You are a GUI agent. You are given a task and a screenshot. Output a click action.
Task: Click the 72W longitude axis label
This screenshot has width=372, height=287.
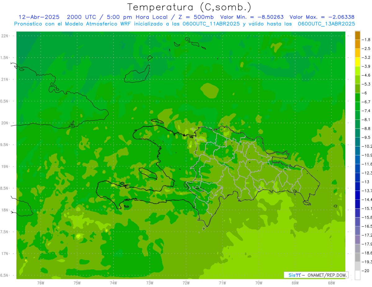[186, 283]
